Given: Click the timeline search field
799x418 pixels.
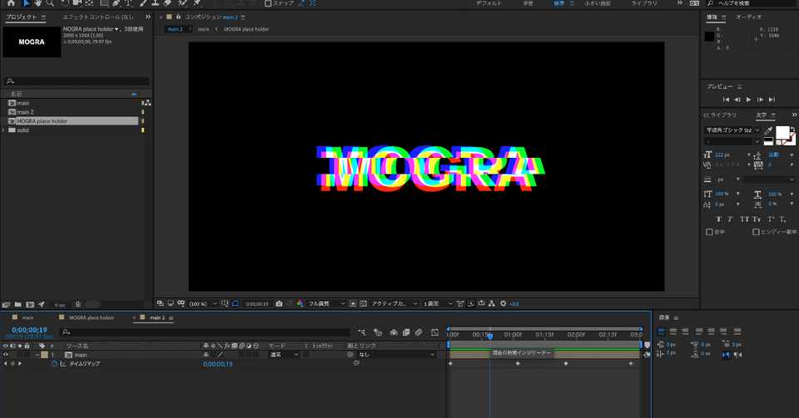Looking at the screenshot, I should pyautogui.click(x=206, y=332).
